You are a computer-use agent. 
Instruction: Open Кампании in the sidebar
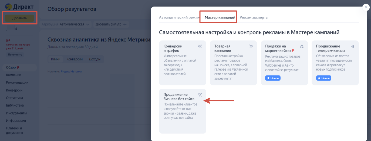tap(14, 75)
